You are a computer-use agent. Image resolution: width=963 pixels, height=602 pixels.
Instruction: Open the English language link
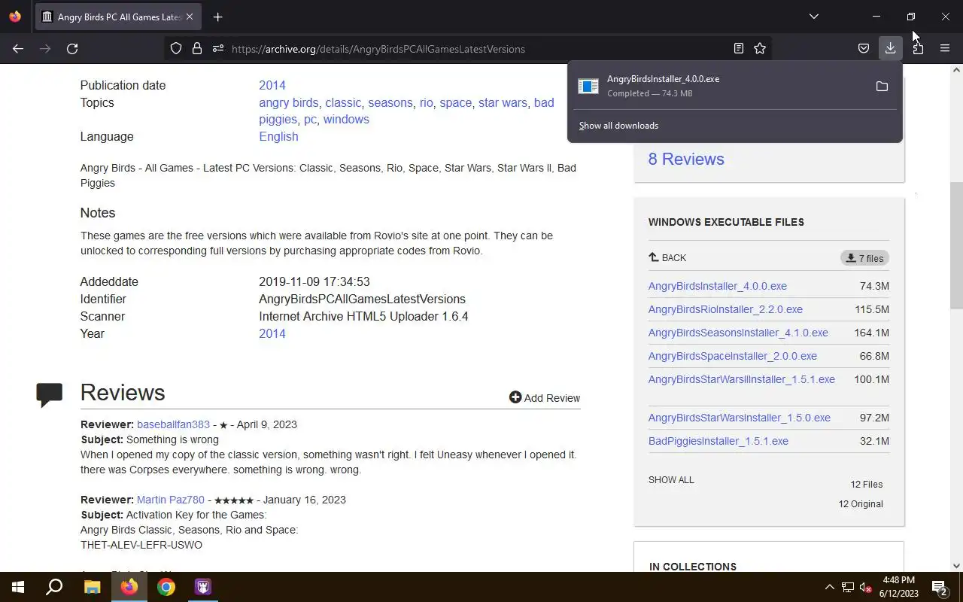click(x=278, y=136)
